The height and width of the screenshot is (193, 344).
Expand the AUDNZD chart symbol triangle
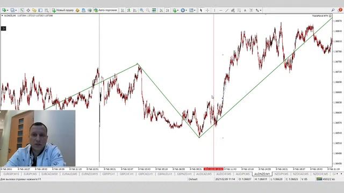(2, 16)
